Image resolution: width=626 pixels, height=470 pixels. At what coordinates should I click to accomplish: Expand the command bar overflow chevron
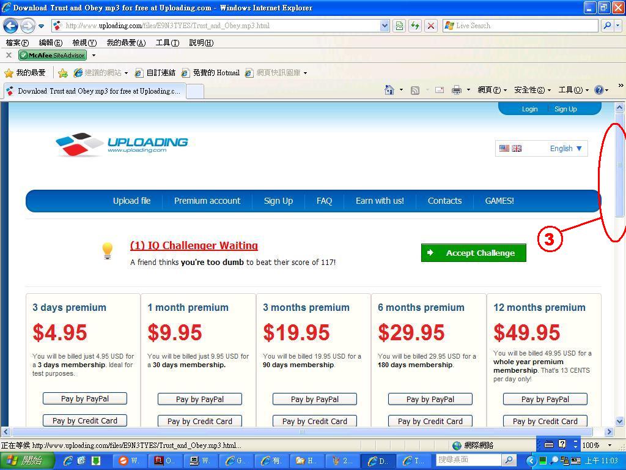click(620, 86)
